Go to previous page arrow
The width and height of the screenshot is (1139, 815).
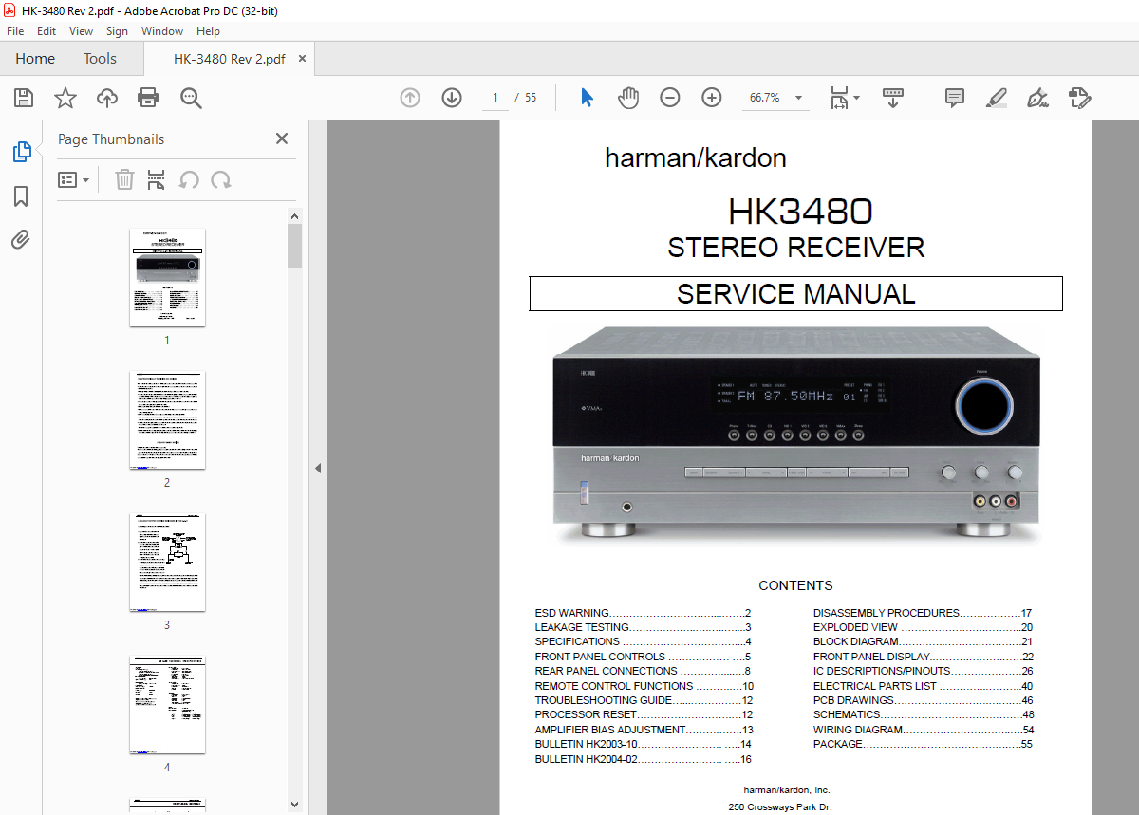click(x=410, y=98)
